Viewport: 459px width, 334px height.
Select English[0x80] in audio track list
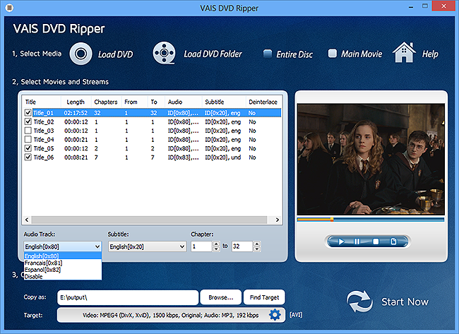(63, 256)
